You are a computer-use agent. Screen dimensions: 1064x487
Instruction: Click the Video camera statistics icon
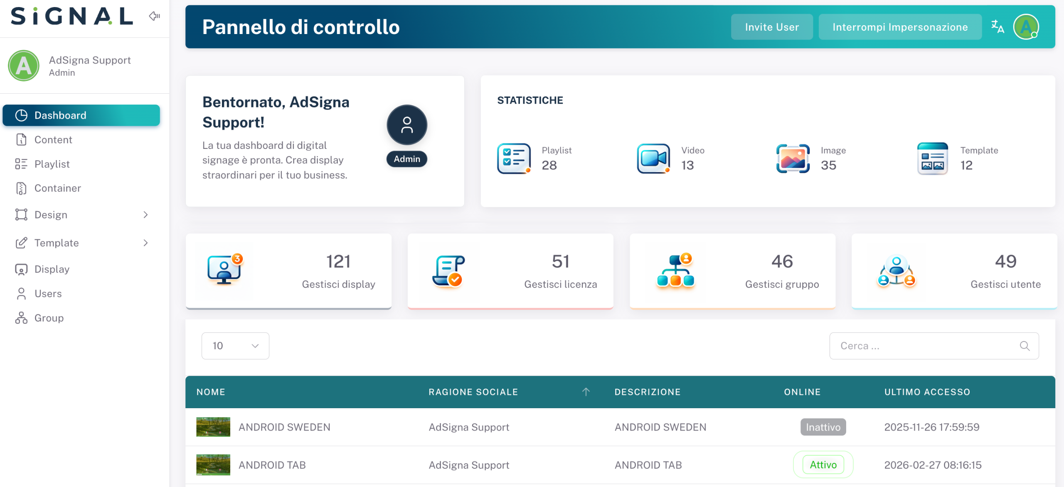point(653,158)
